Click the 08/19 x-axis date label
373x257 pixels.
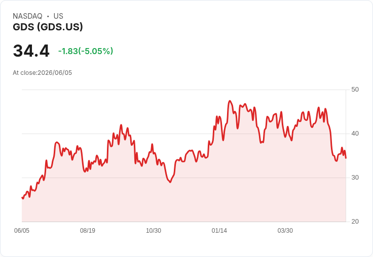click(88, 231)
